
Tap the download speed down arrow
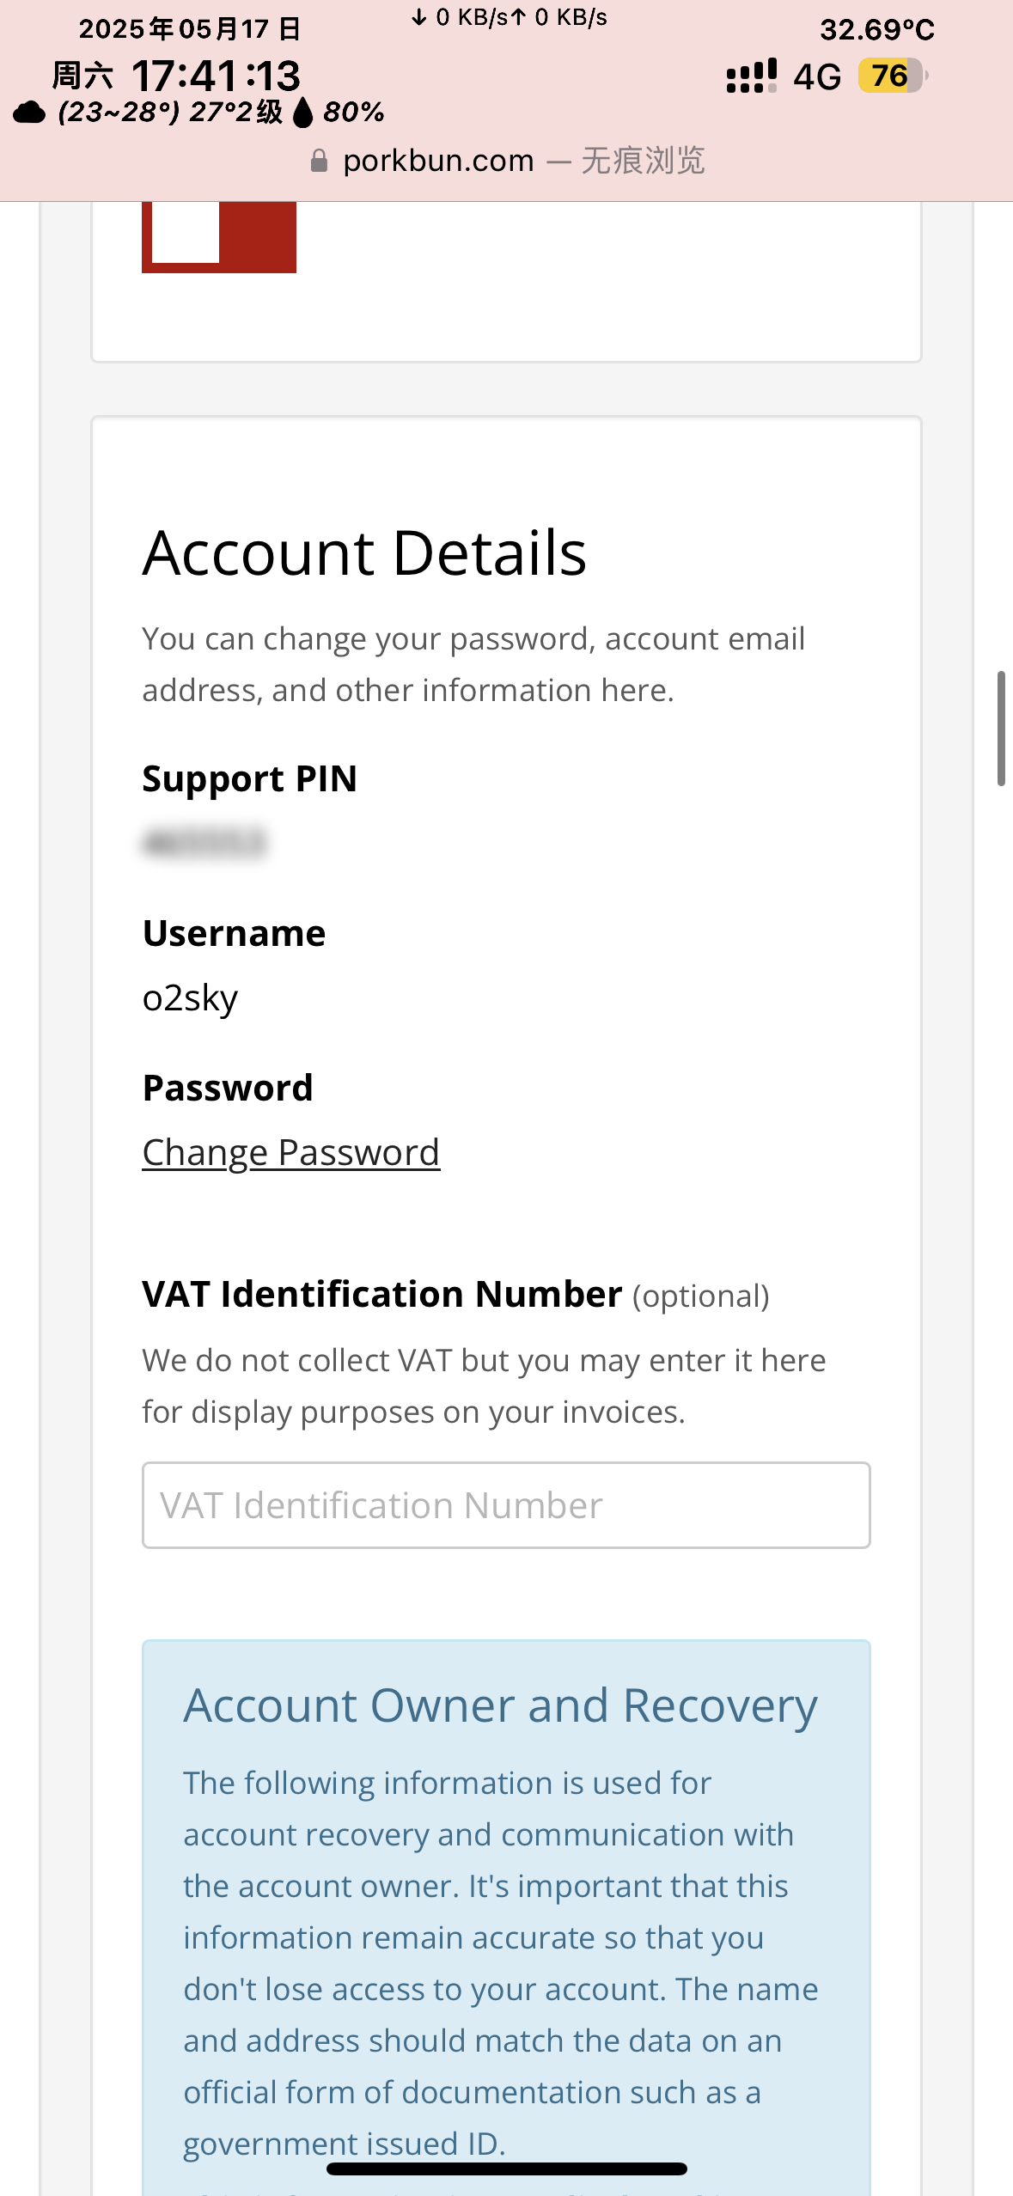(x=419, y=17)
